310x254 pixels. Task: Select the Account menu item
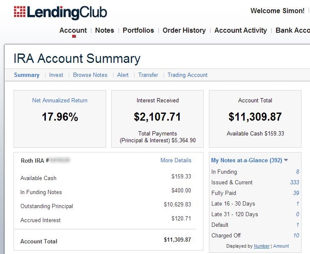point(73,30)
